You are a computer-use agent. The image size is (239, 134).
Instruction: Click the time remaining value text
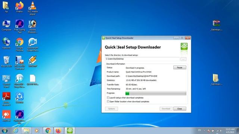pos(136,89)
